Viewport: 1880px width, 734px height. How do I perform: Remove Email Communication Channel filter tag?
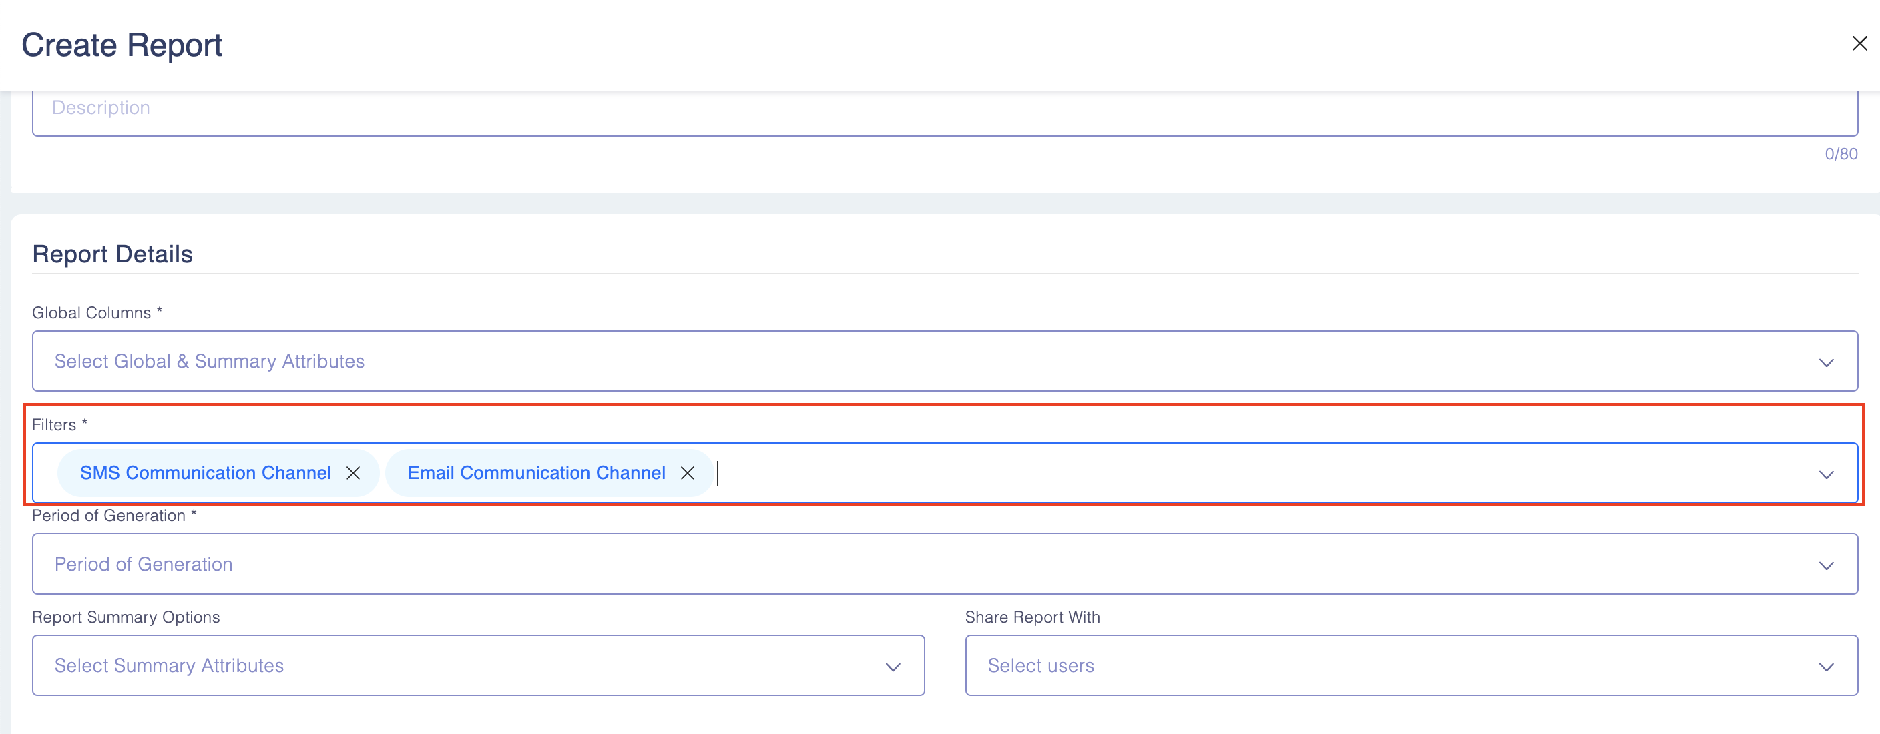tap(688, 474)
